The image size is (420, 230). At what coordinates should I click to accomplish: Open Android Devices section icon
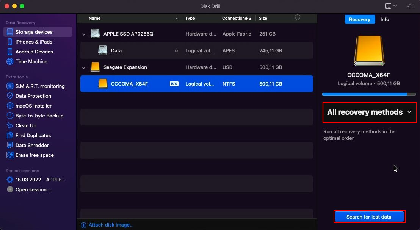coord(10,52)
